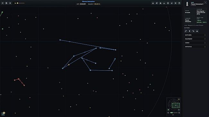Open the bank building icon
Image resolution: width=209 pixels, height=117 pixels.
[161, 3]
